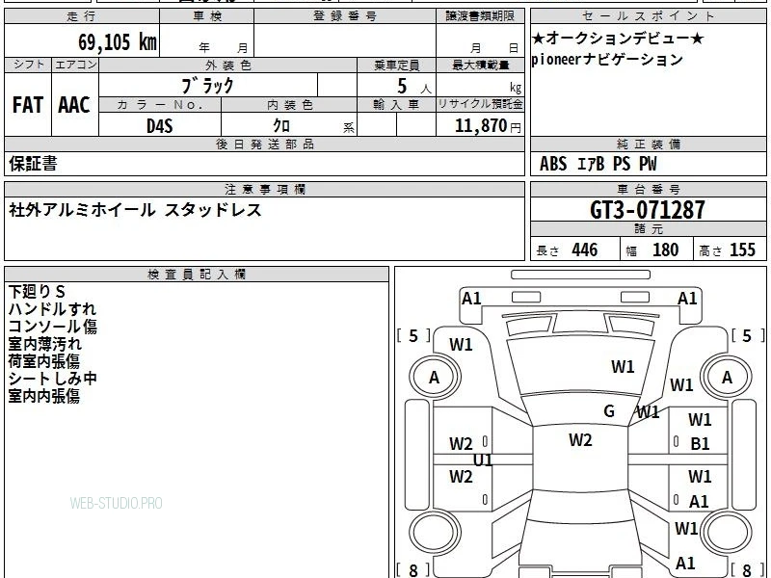Click the 高さ height label
The height and width of the screenshot is (578, 771).
tap(711, 251)
